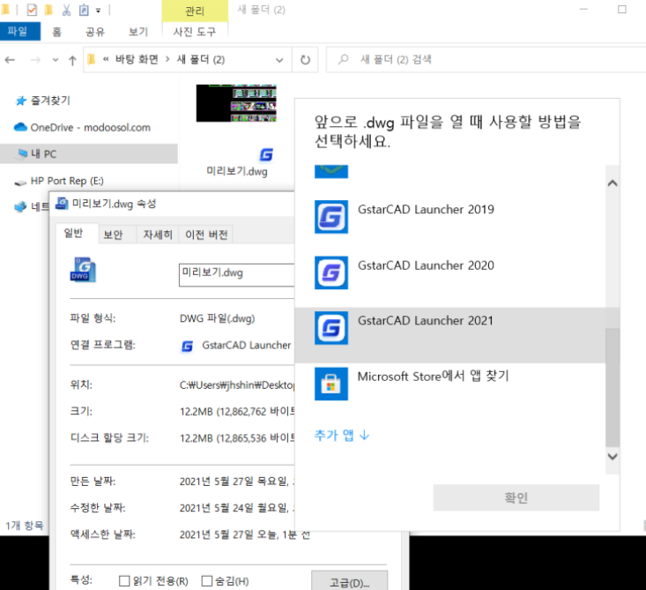Click the OneDrive cloud icon in sidebar
Image resolution: width=646 pixels, height=590 pixels.
pos(20,127)
